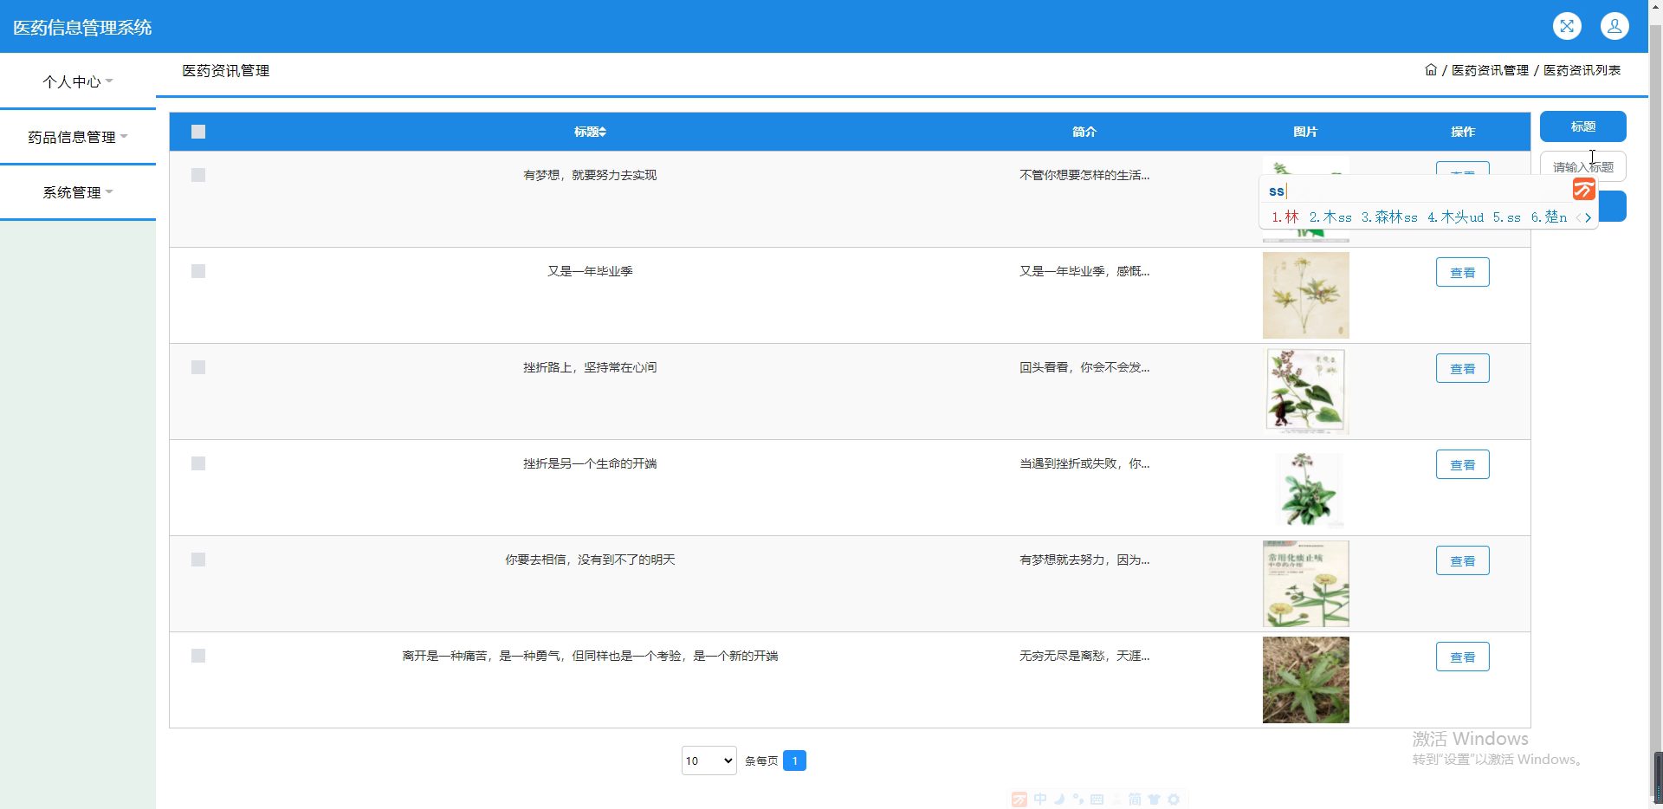Click the Wubi logo on the IME toolbar
This screenshot has height=809, width=1663.
pyautogui.click(x=1019, y=799)
